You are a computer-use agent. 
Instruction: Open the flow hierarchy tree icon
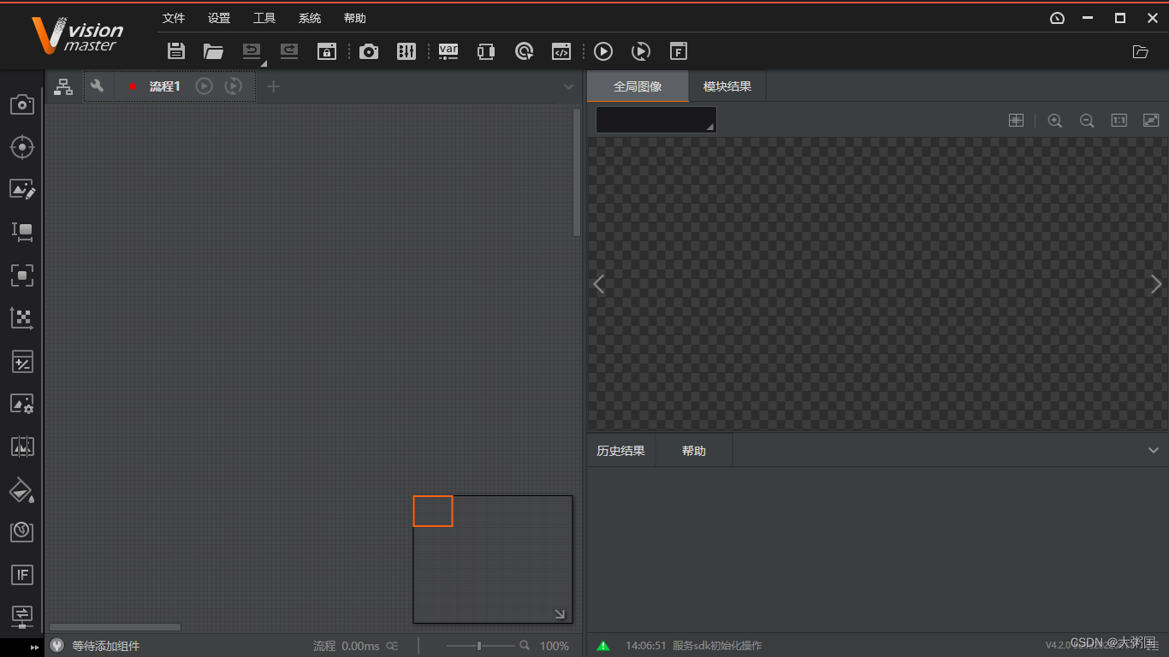[63, 86]
